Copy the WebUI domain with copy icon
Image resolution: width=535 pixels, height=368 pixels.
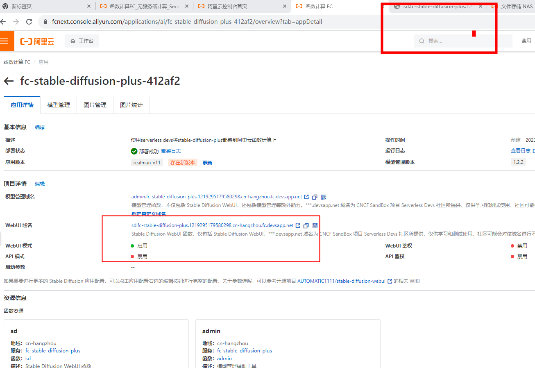(x=306, y=226)
